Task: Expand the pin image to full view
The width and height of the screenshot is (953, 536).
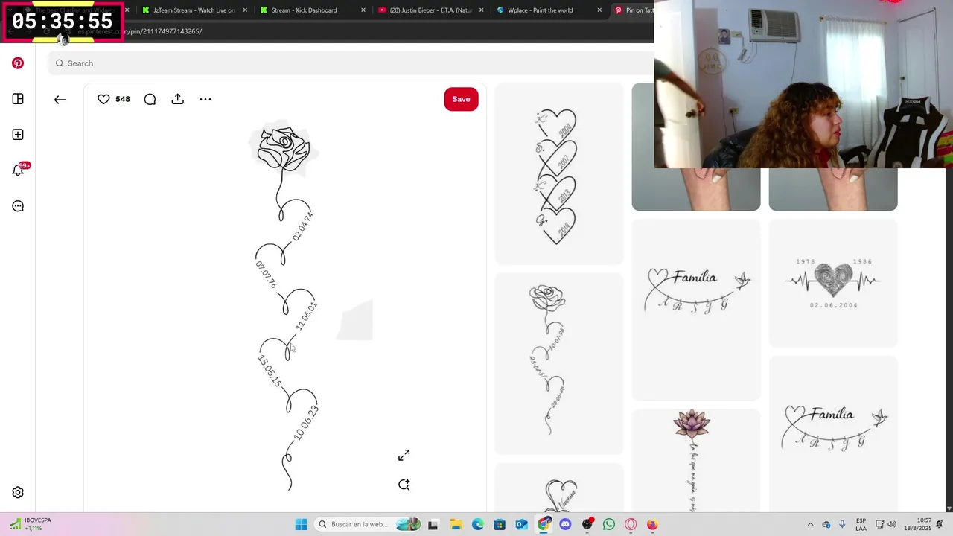Action: (404, 455)
